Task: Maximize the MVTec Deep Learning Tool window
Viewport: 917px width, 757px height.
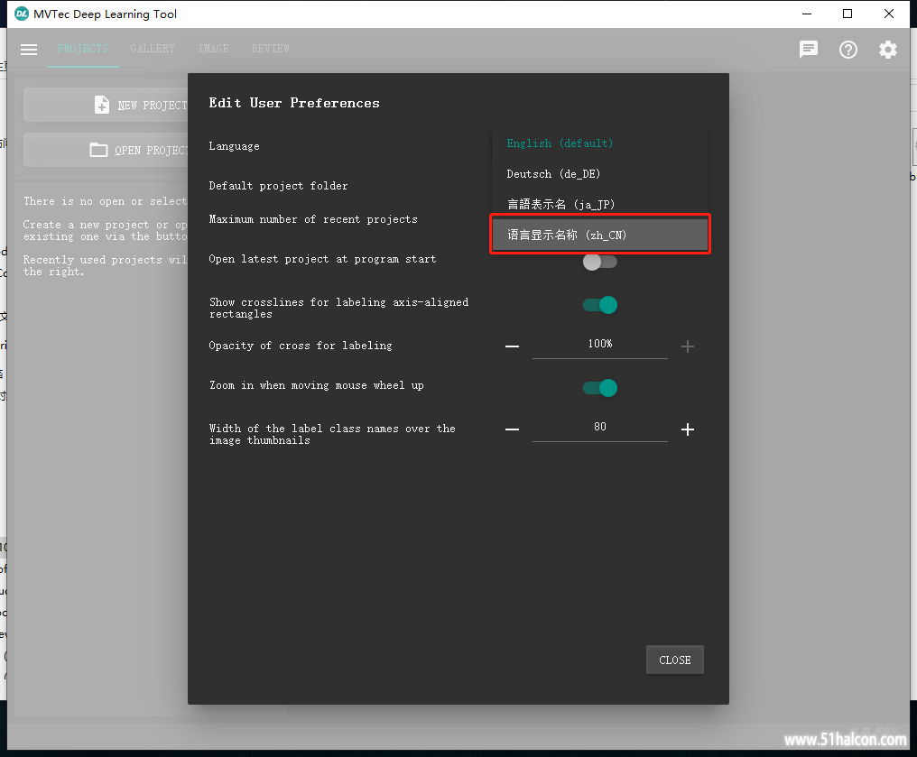Action: click(848, 14)
